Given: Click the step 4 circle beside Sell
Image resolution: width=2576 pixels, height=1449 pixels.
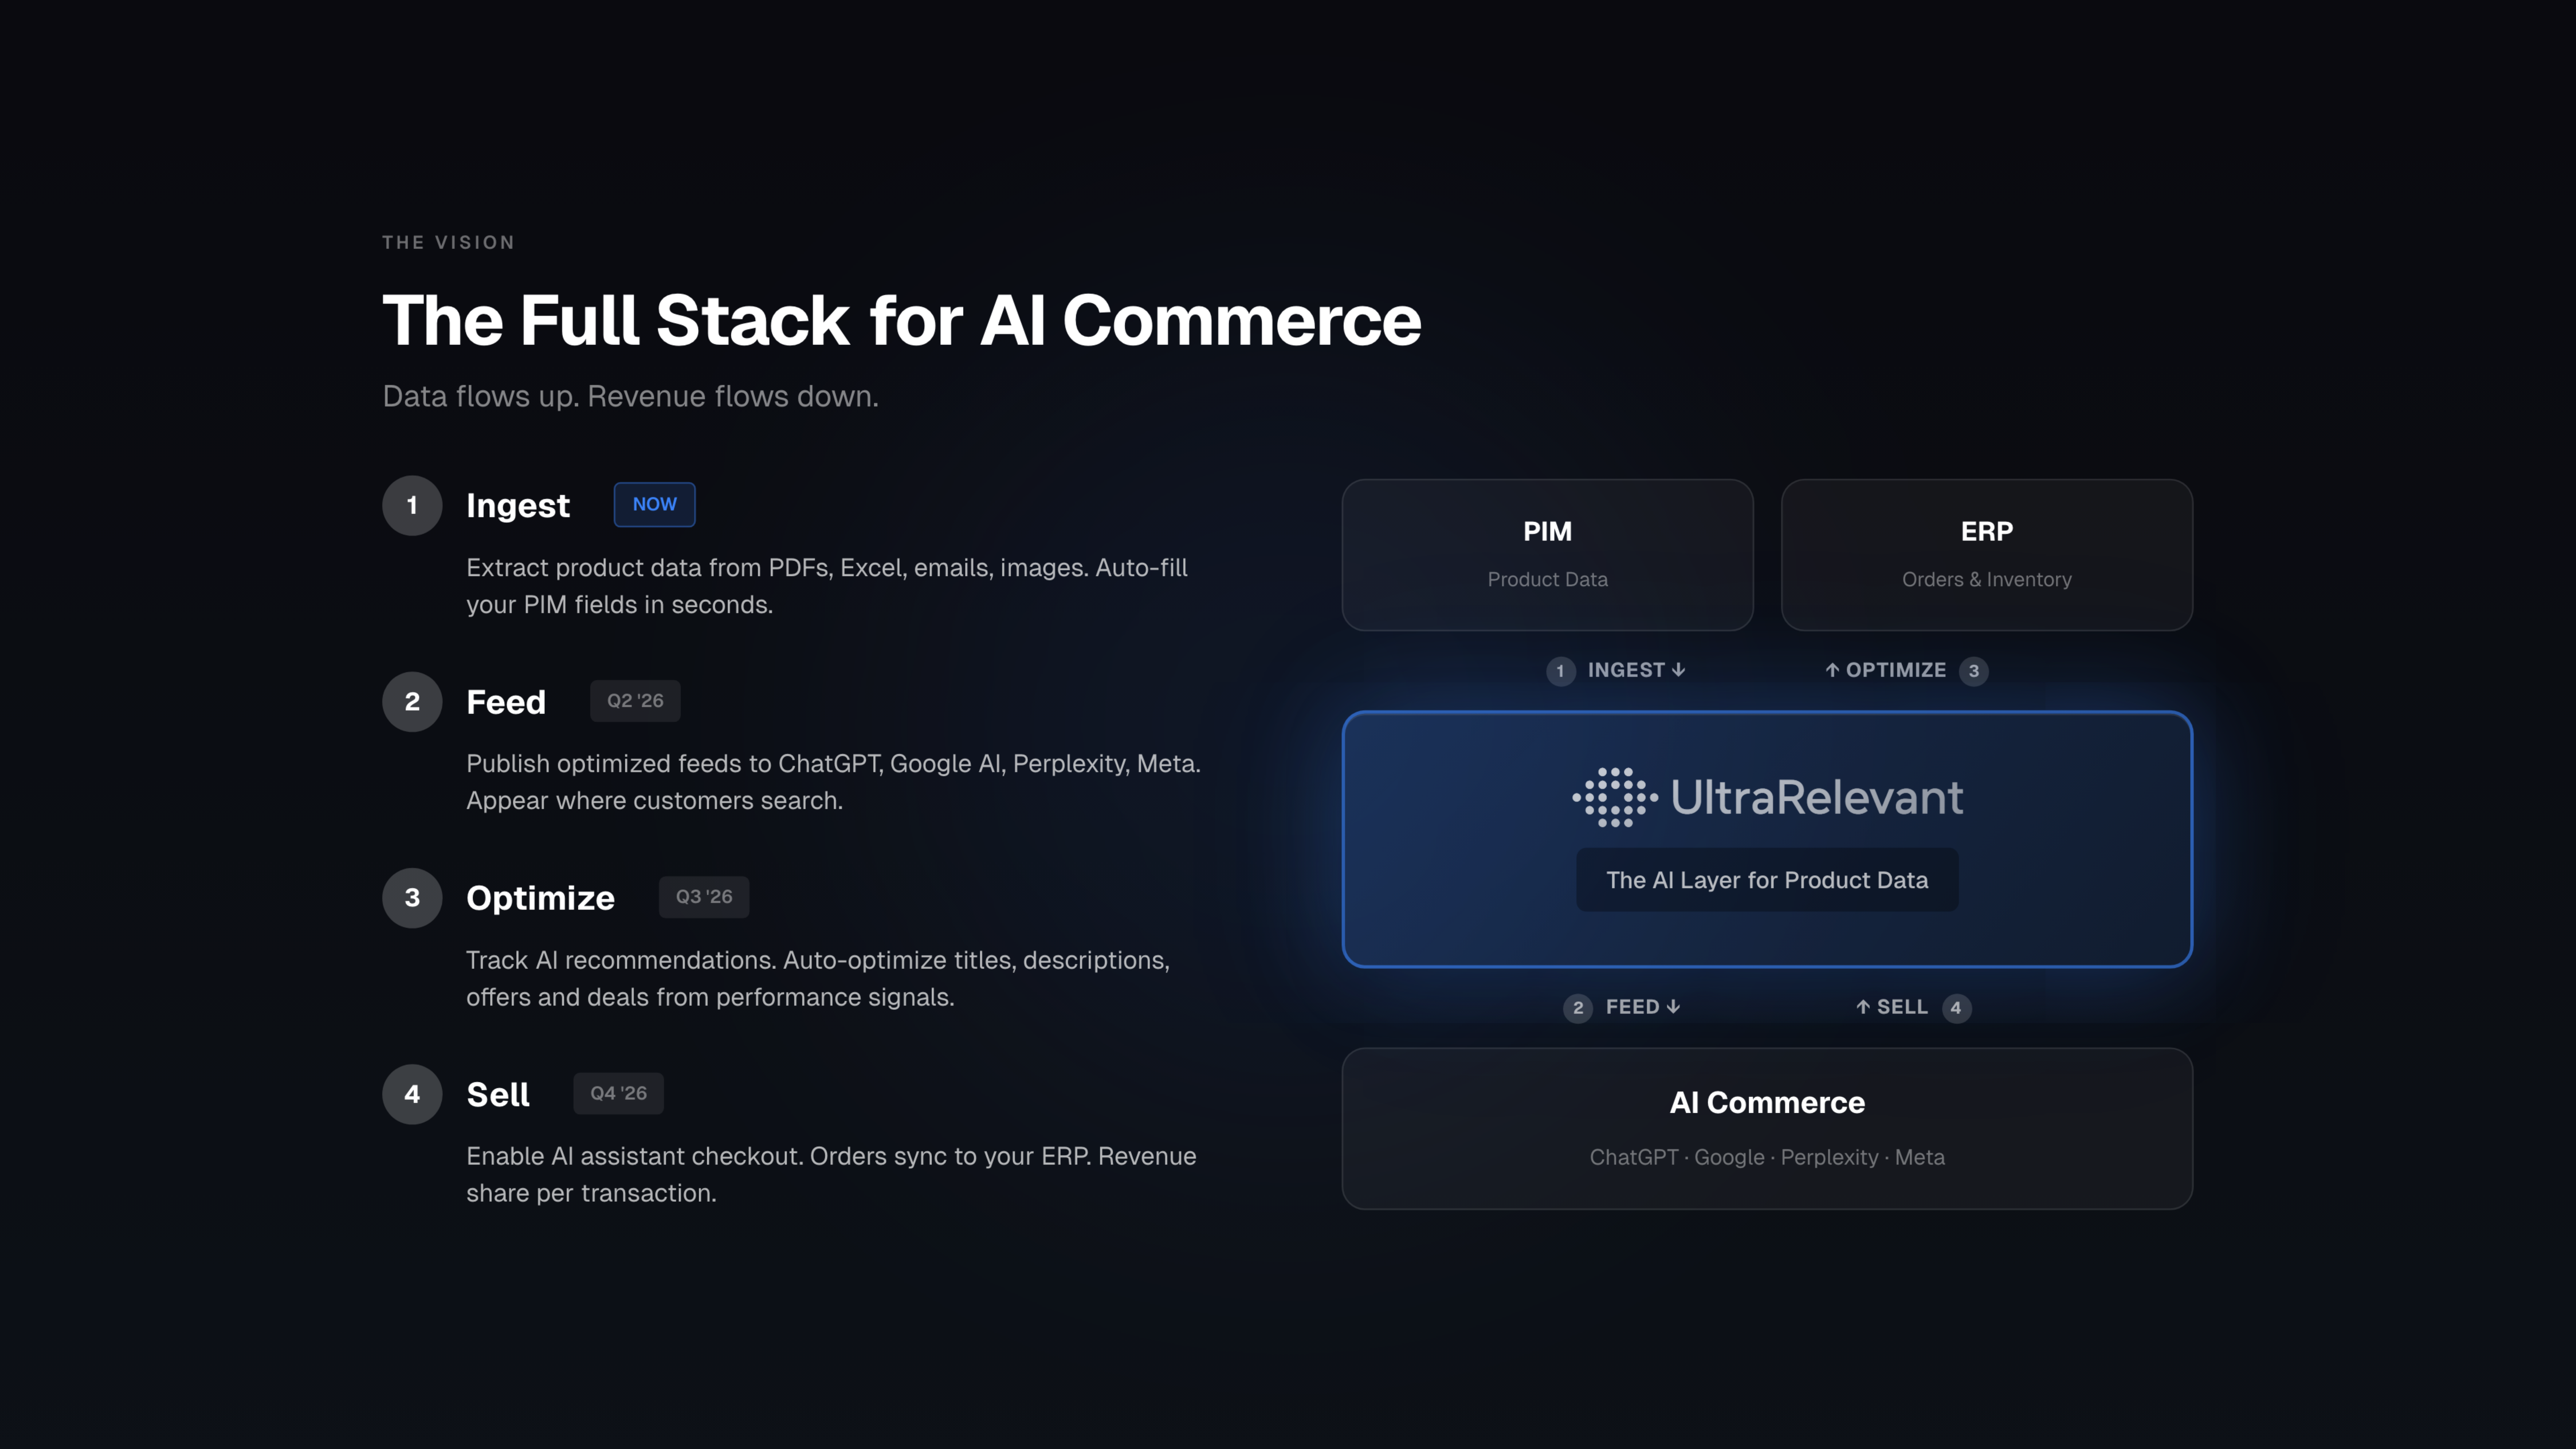Looking at the screenshot, I should point(412,1094).
